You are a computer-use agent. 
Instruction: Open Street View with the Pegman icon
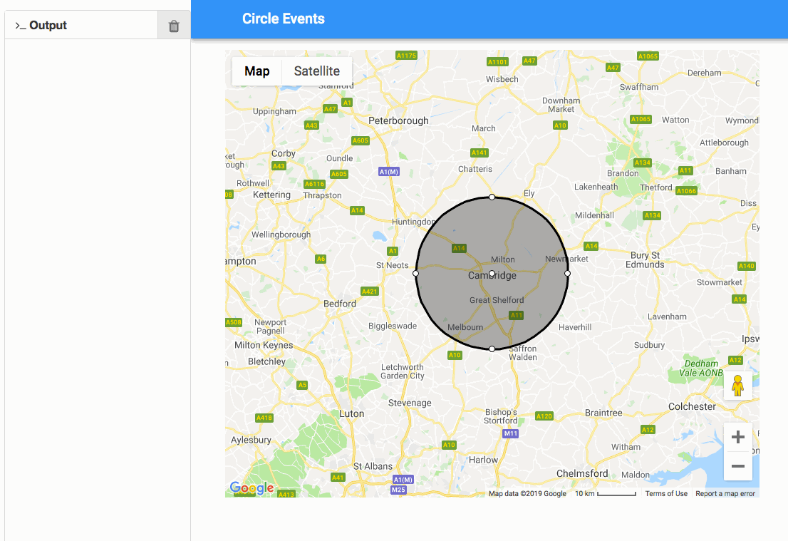click(x=737, y=386)
